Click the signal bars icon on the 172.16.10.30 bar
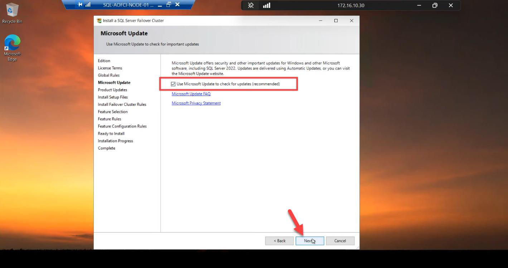The height and width of the screenshot is (268, 508). pyautogui.click(x=267, y=5)
